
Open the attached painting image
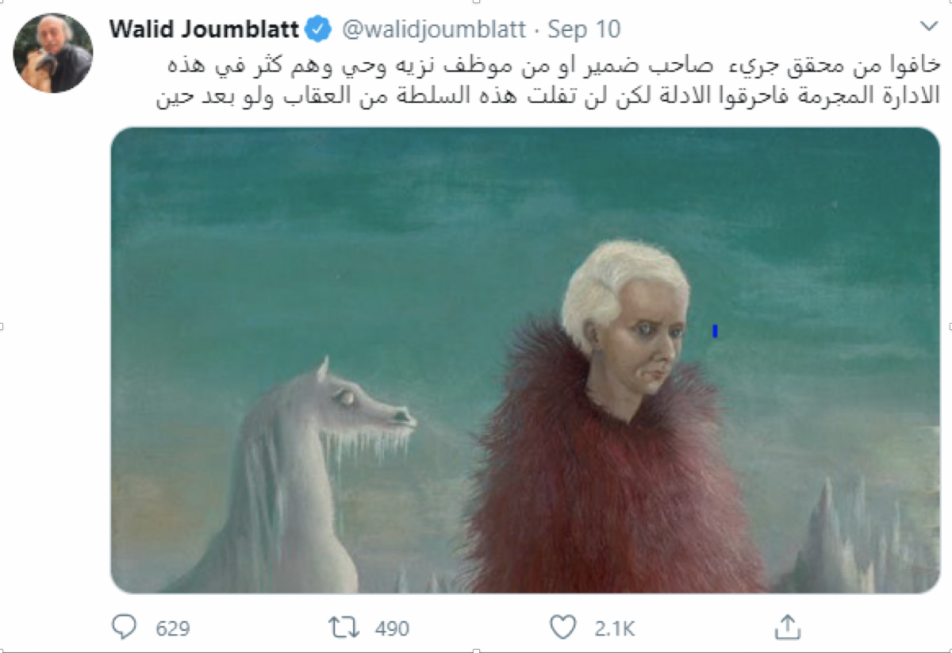[525, 360]
